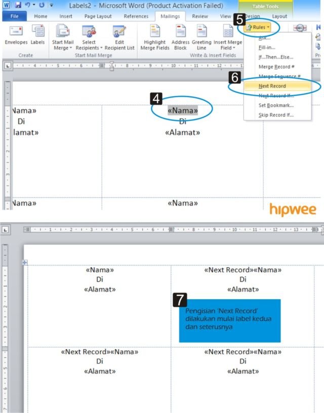Click the tab selector box in upper ruler

[x=8, y=66]
